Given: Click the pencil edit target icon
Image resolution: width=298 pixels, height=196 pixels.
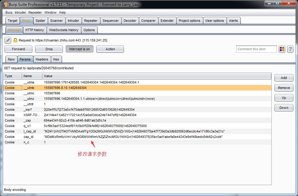Looking at the screenshot, I should coord(8,40).
